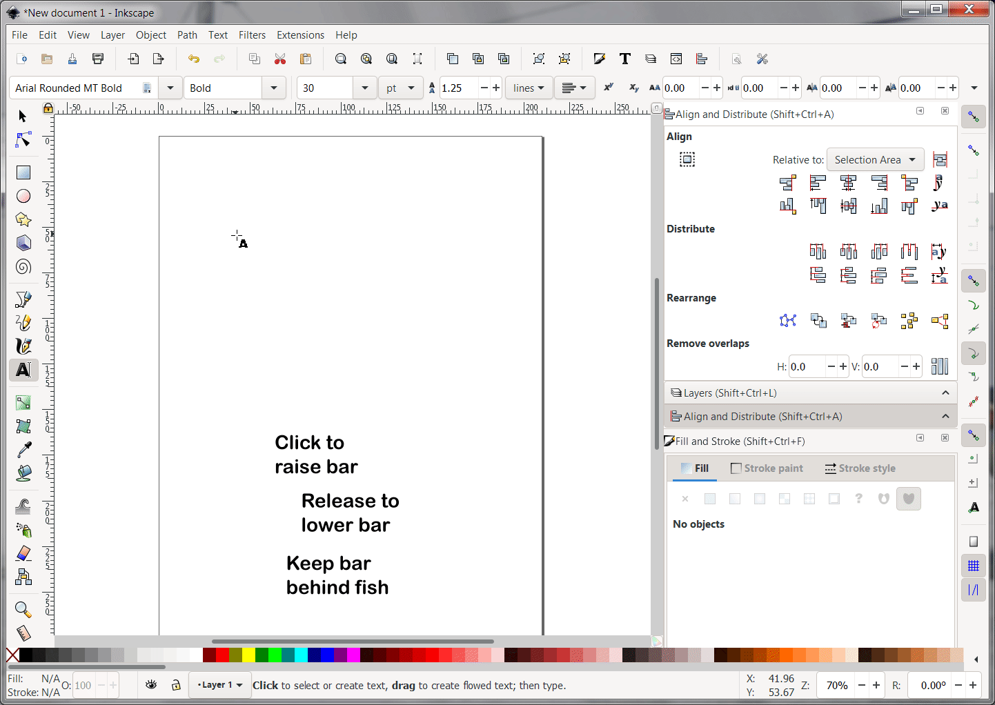The height and width of the screenshot is (705, 995).
Task: Switch to the Stroke style tab
Action: (x=860, y=468)
